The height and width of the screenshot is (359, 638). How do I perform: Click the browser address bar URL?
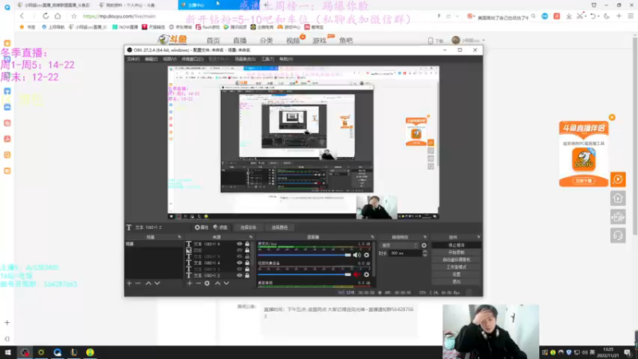pos(119,16)
